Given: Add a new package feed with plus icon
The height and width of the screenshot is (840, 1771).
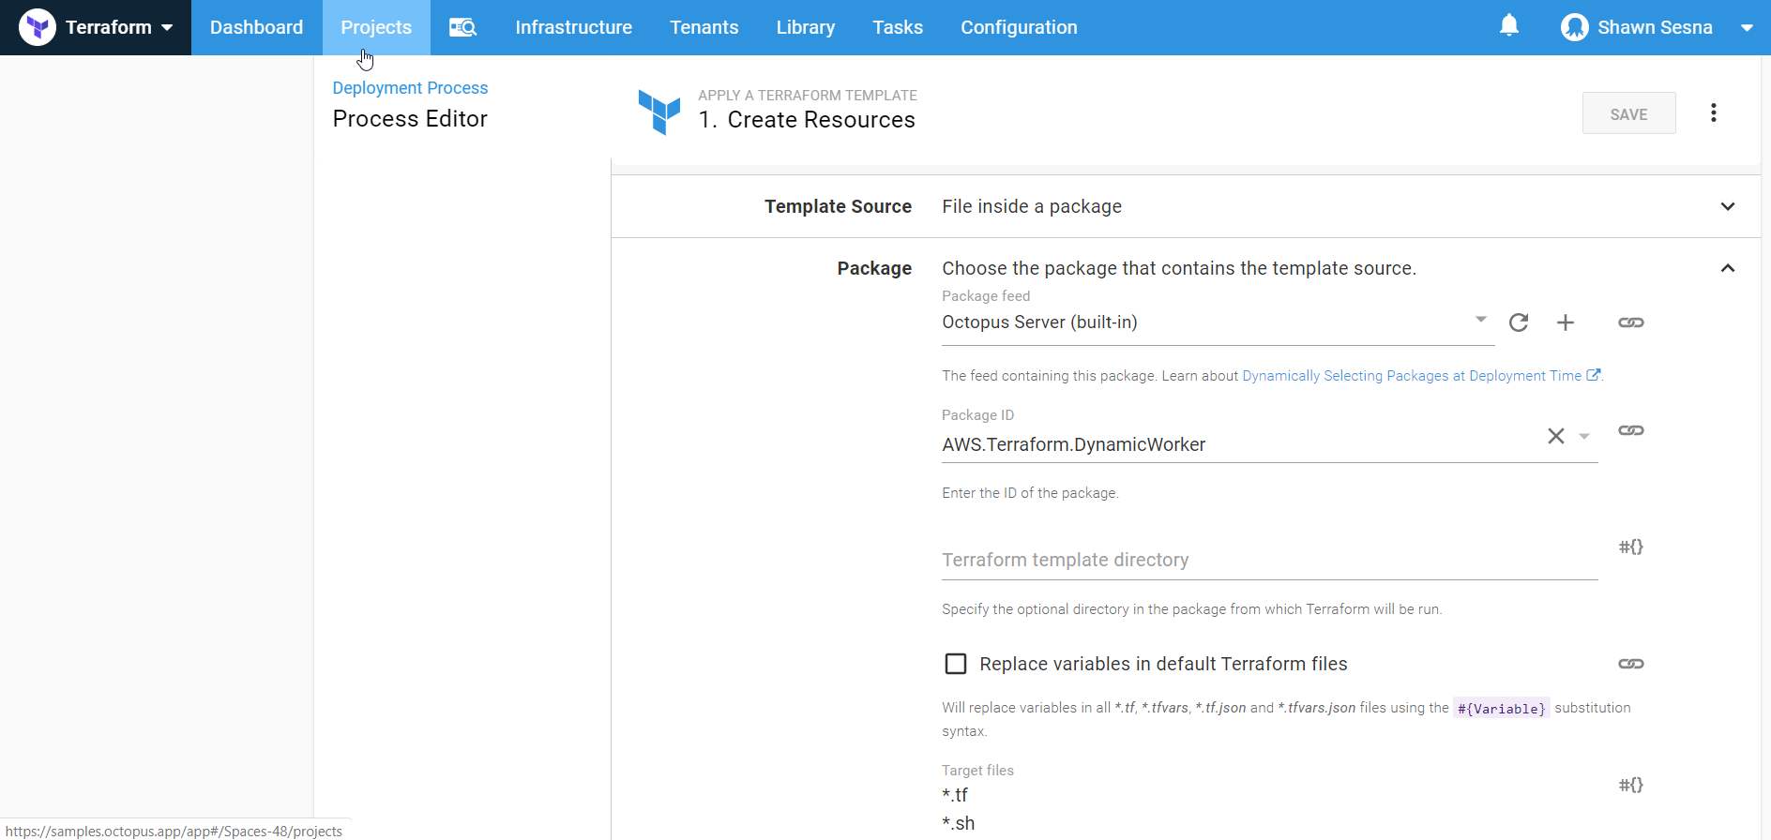Looking at the screenshot, I should (1565, 322).
